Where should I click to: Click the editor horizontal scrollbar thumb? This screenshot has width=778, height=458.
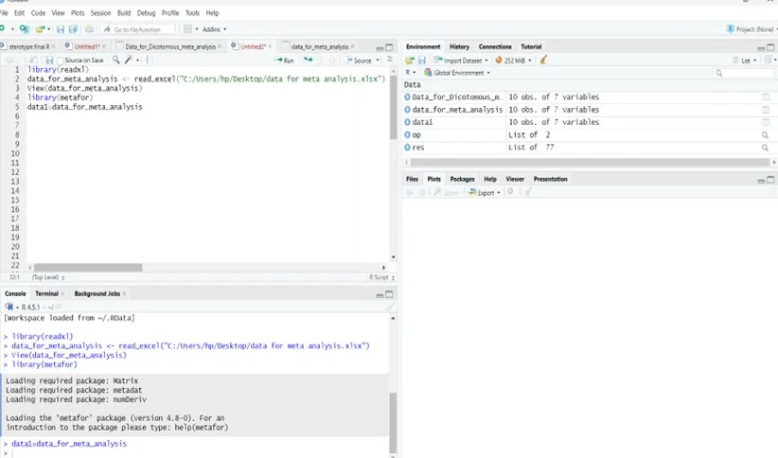click(88, 268)
